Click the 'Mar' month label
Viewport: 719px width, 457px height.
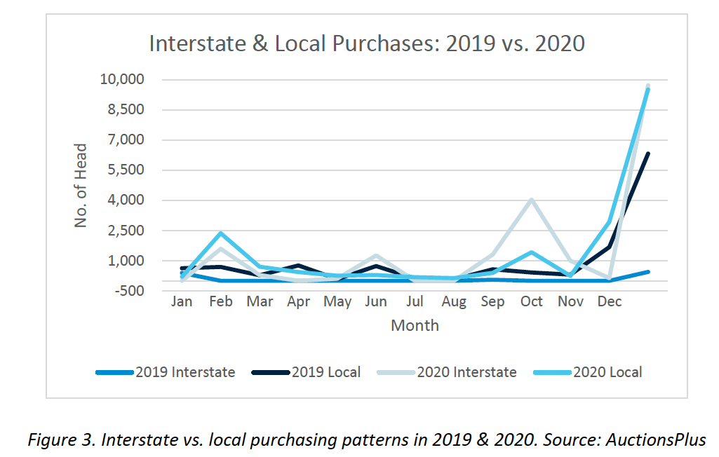(260, 301)
